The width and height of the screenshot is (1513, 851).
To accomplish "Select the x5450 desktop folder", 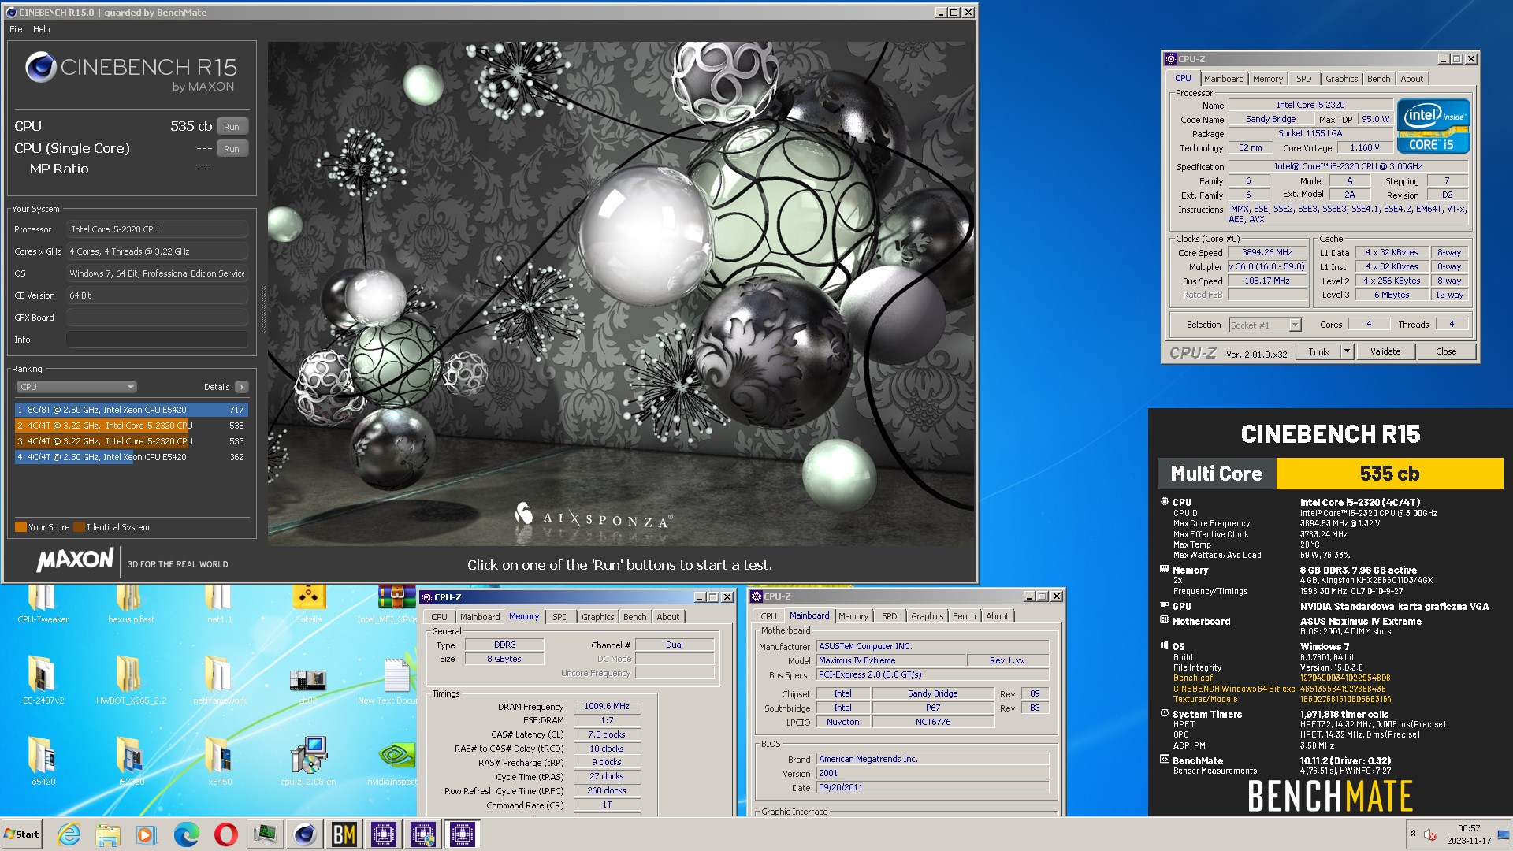I will click(x=220, y=761).
